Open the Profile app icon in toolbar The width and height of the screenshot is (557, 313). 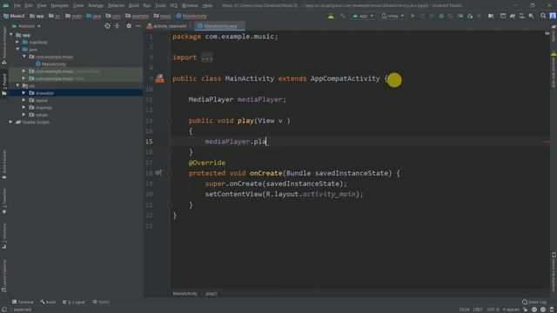point(460,16)
